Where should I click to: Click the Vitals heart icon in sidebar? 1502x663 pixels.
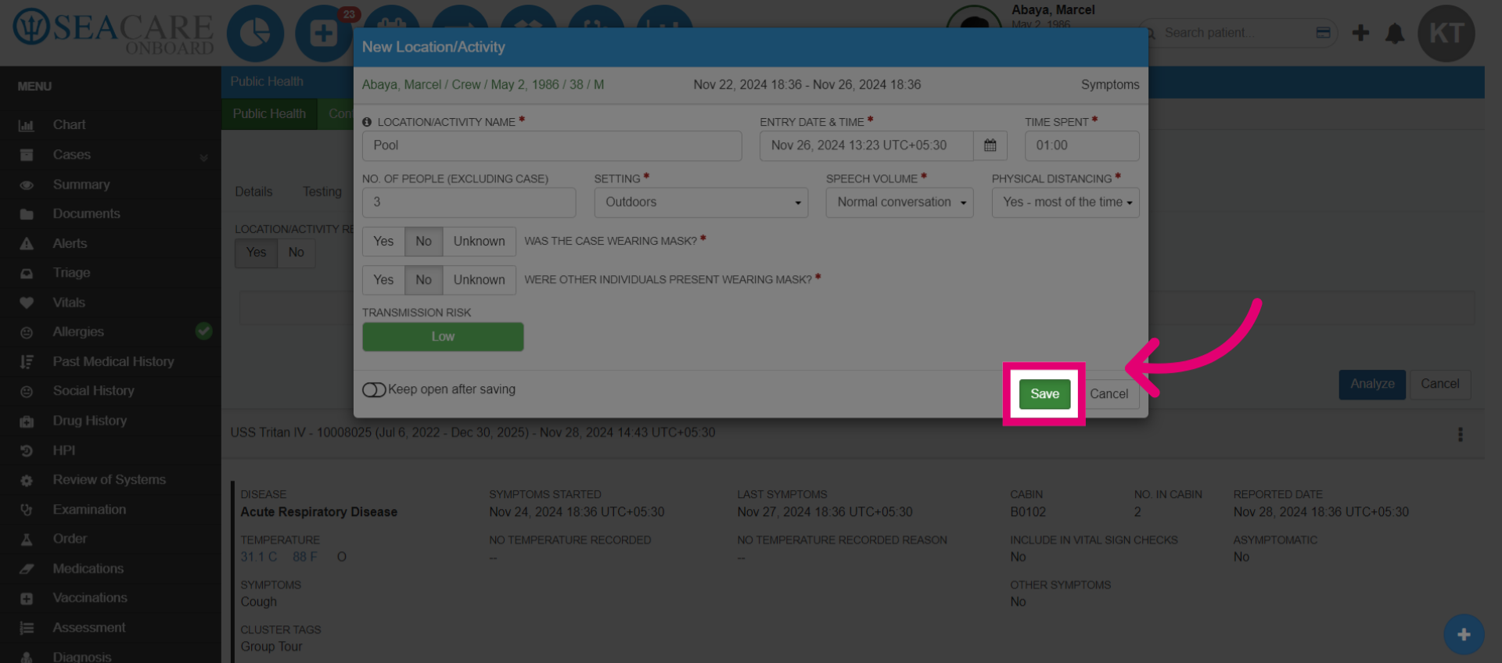tap(27, 303)
